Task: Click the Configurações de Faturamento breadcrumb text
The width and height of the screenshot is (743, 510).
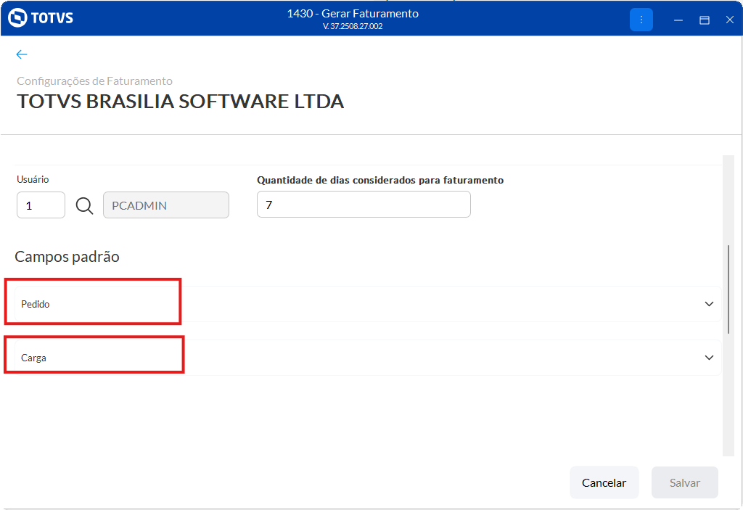Action: pos(94,81)
